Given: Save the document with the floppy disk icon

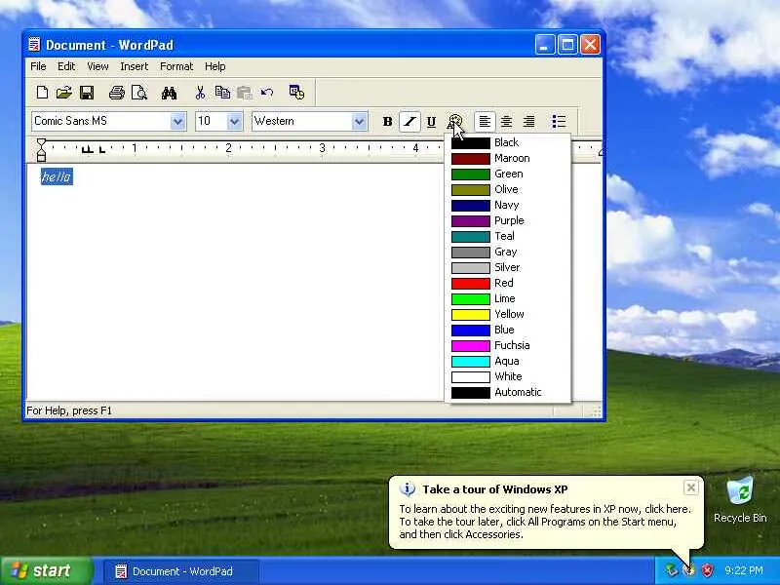Looking at the screenshot, I should [x=87, y=93].
